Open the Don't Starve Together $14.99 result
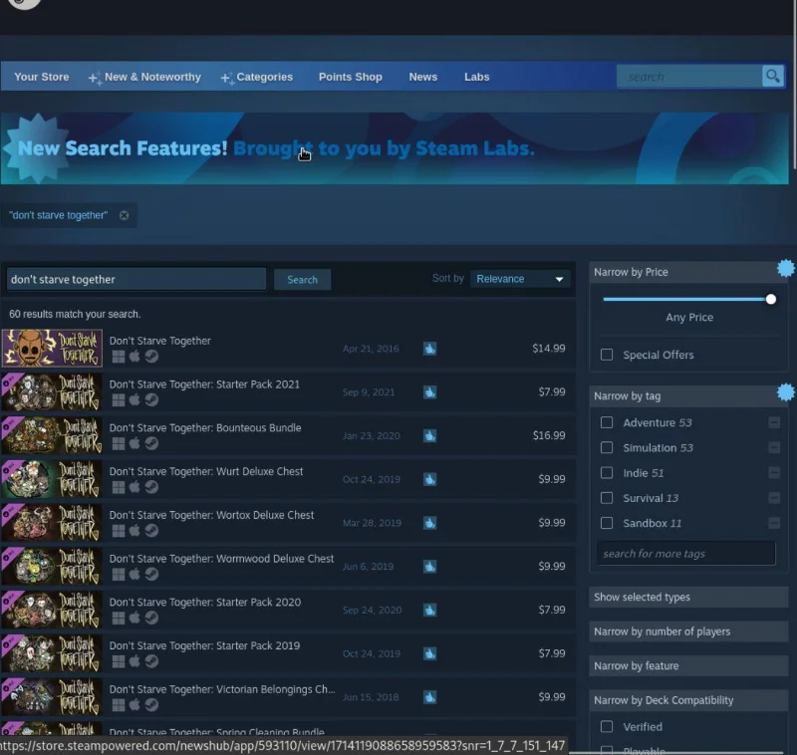797x755 pixels. 288,349
